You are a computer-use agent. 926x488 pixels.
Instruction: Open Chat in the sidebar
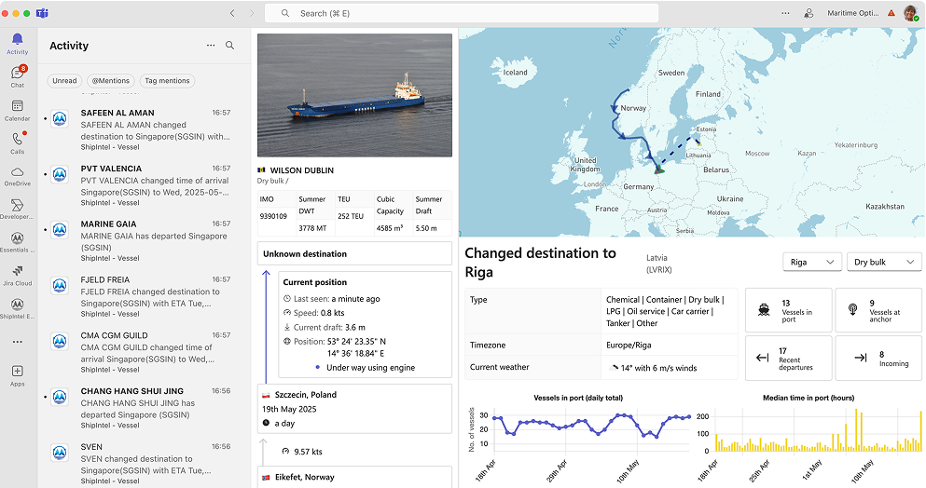point(17,75)
